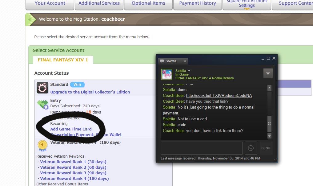Open the Optional Items tab
This screenshot has height=186, width=313.
(148, 4)
